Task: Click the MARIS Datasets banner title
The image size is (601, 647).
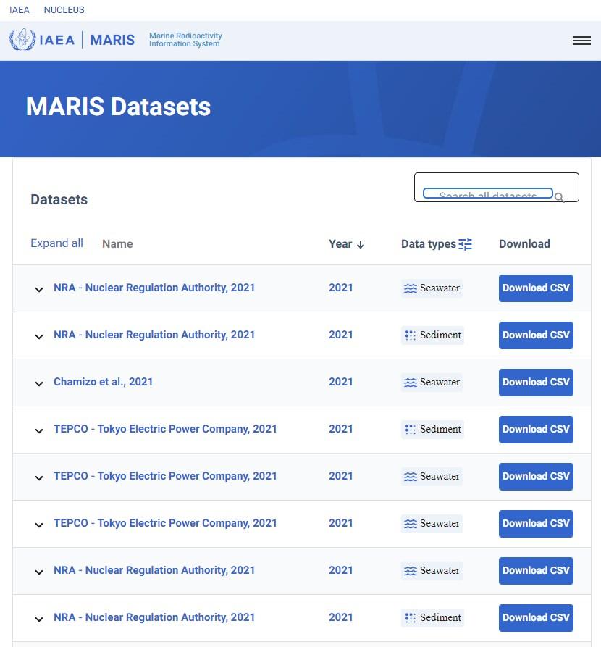Action: pos(118,107)
